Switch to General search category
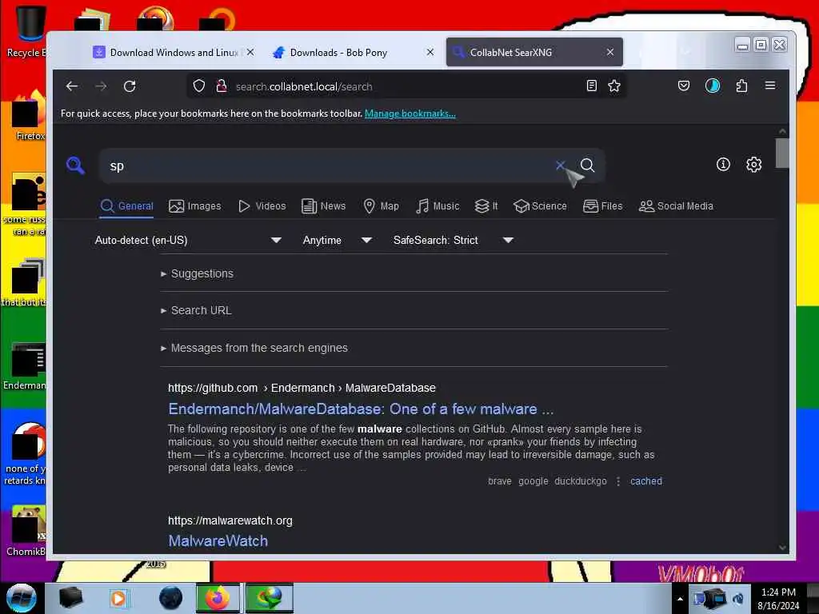Screen dimensions: 819x614 tap(127, 206)
